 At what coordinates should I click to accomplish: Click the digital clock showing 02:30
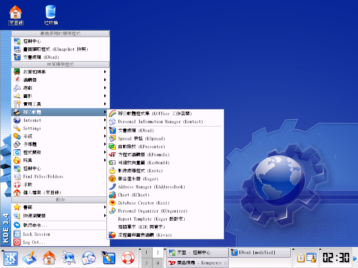coord(336,258)
